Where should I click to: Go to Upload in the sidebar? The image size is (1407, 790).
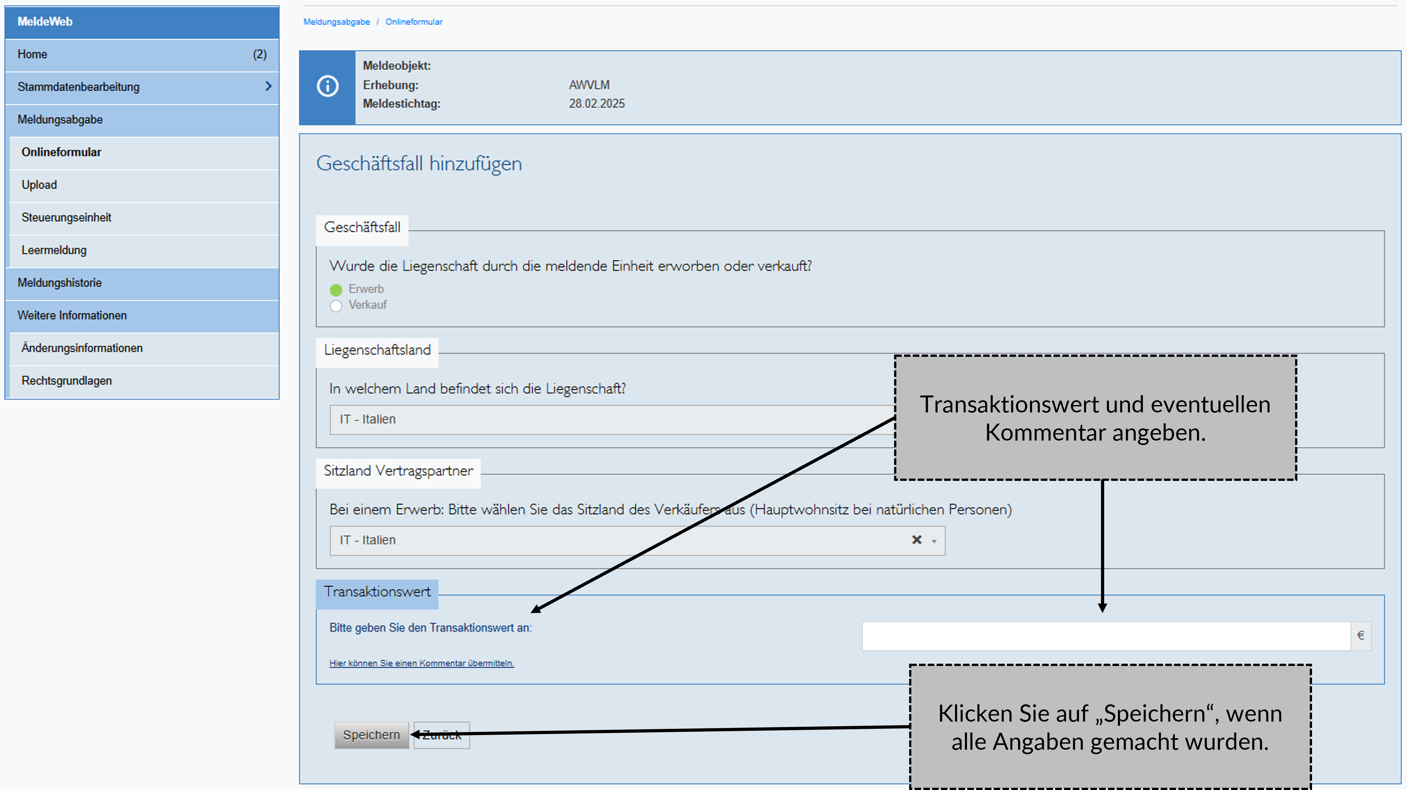point(39,184)
